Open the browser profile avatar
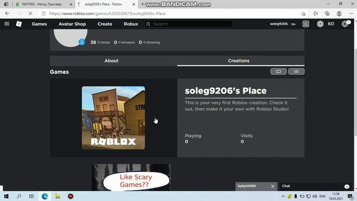This screenshot has width=357, height=201. 339,13
